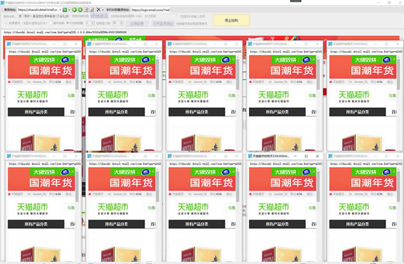Viewport: 404px width, 264px height.
Task: Click the green Back arrow icon
Action: [75, 10]
